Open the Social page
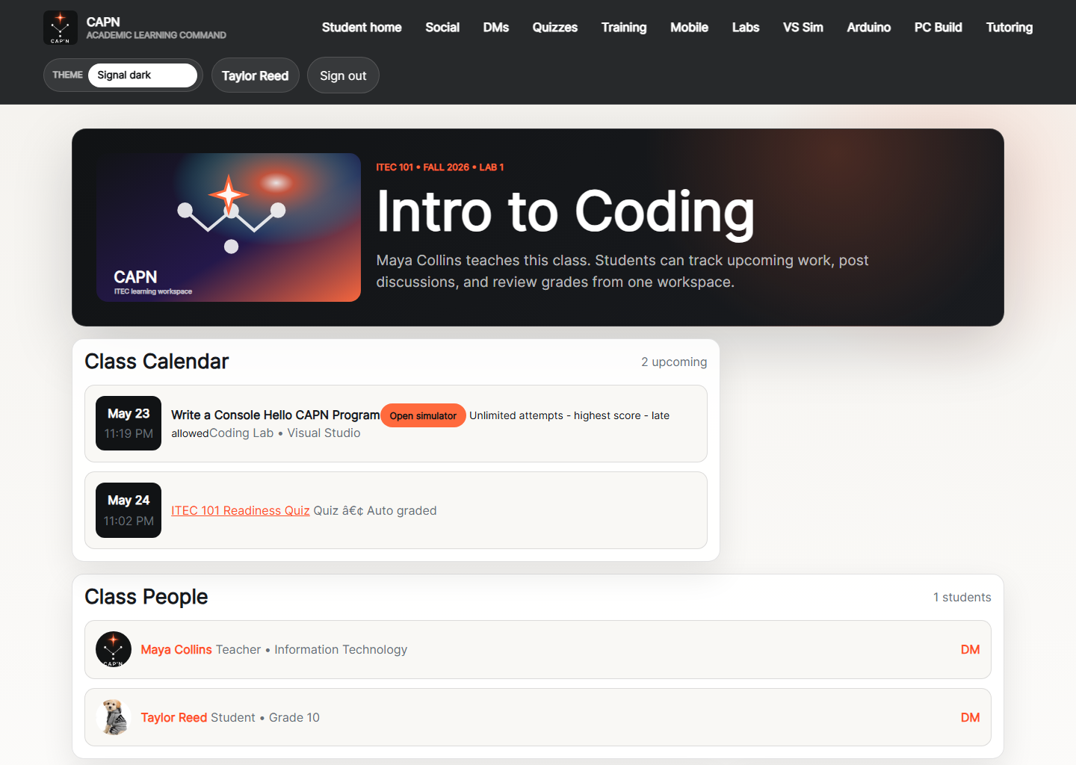This screenshot has height=765, width=1076. click(442, 28)
